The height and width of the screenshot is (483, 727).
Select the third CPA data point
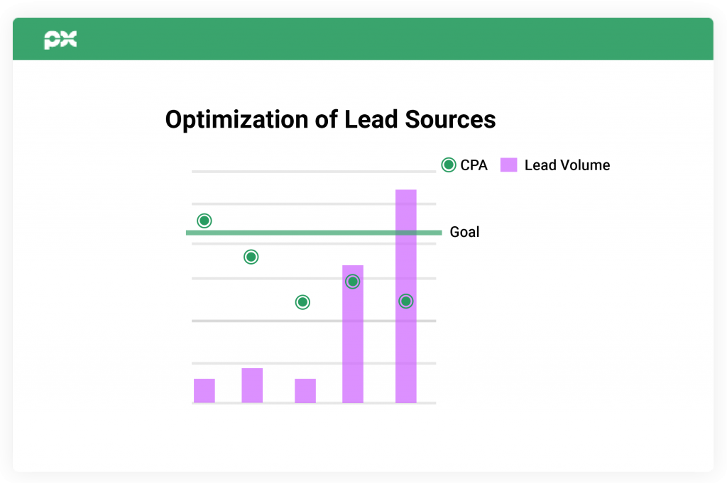(302, 302)
